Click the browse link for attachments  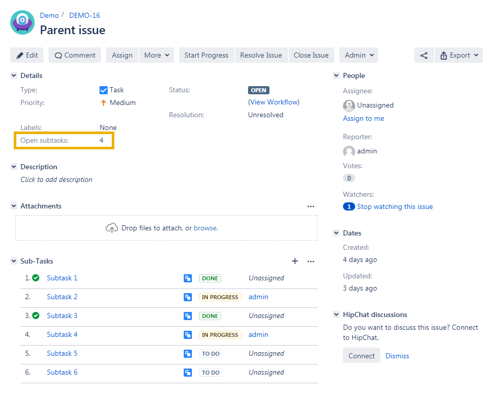pos(206,228)
